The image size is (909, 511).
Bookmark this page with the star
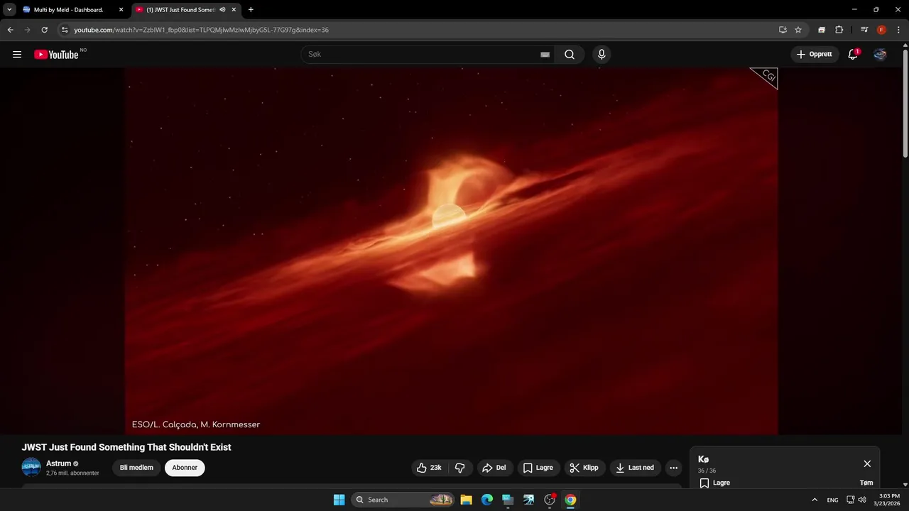(x=798, y=30)
